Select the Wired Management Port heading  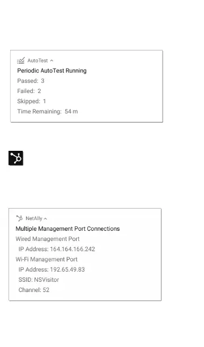point(48,239)
